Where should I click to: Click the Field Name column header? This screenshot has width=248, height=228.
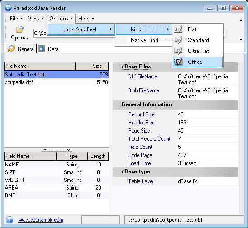pos(30,156)
